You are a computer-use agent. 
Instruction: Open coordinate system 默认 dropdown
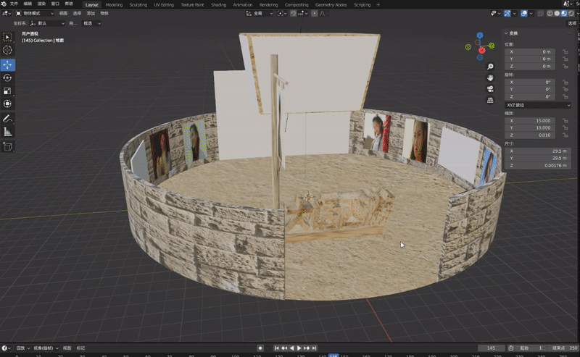point(47,23)
